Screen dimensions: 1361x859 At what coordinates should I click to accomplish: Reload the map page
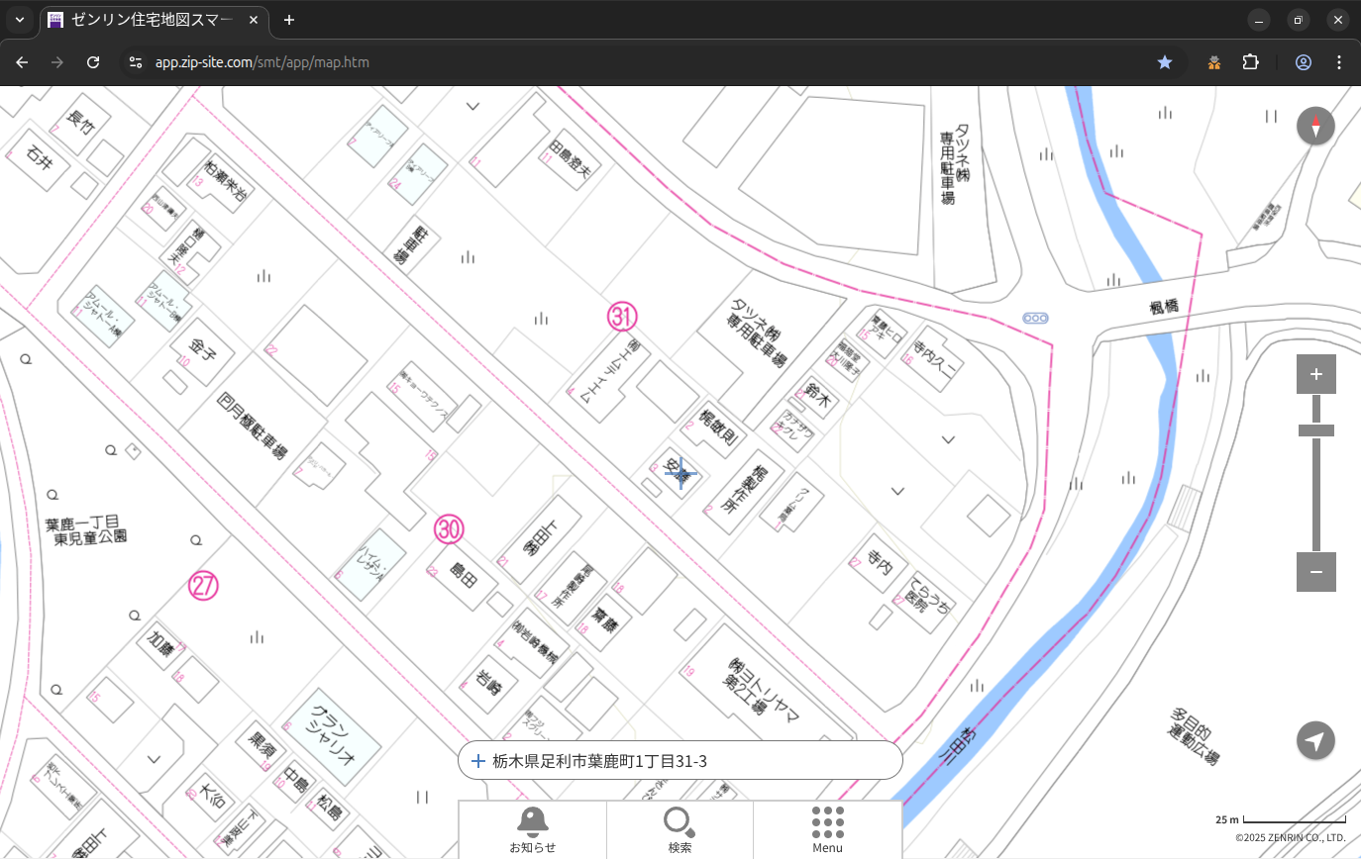tap(93, 62)
